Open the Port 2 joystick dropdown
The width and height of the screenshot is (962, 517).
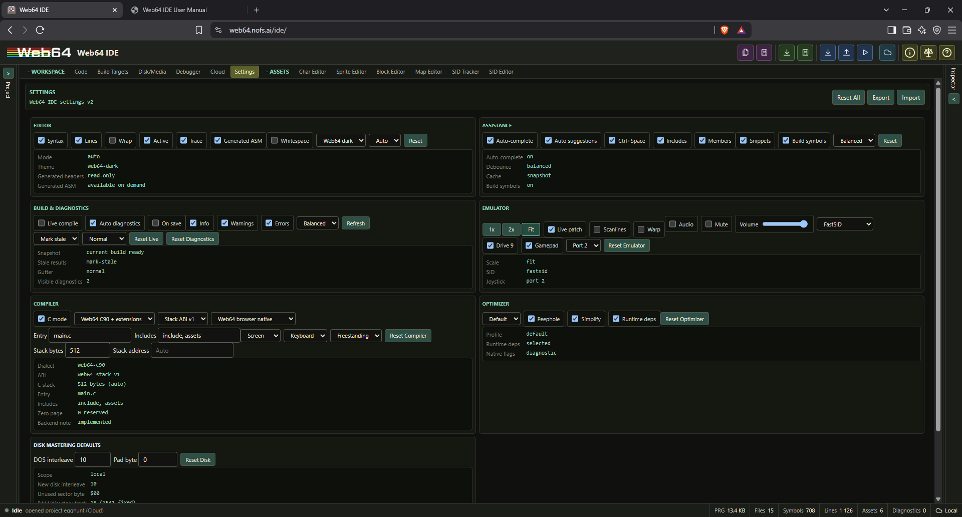click(x=583, y=245)
